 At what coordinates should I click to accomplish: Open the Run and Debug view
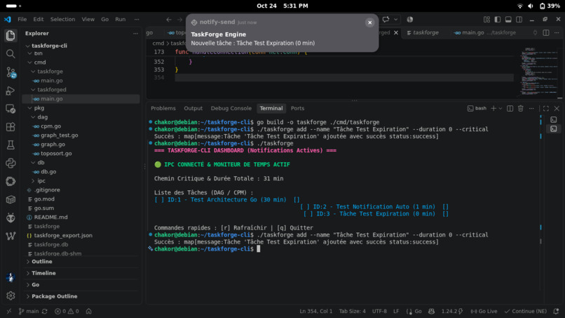pos(11,91)
